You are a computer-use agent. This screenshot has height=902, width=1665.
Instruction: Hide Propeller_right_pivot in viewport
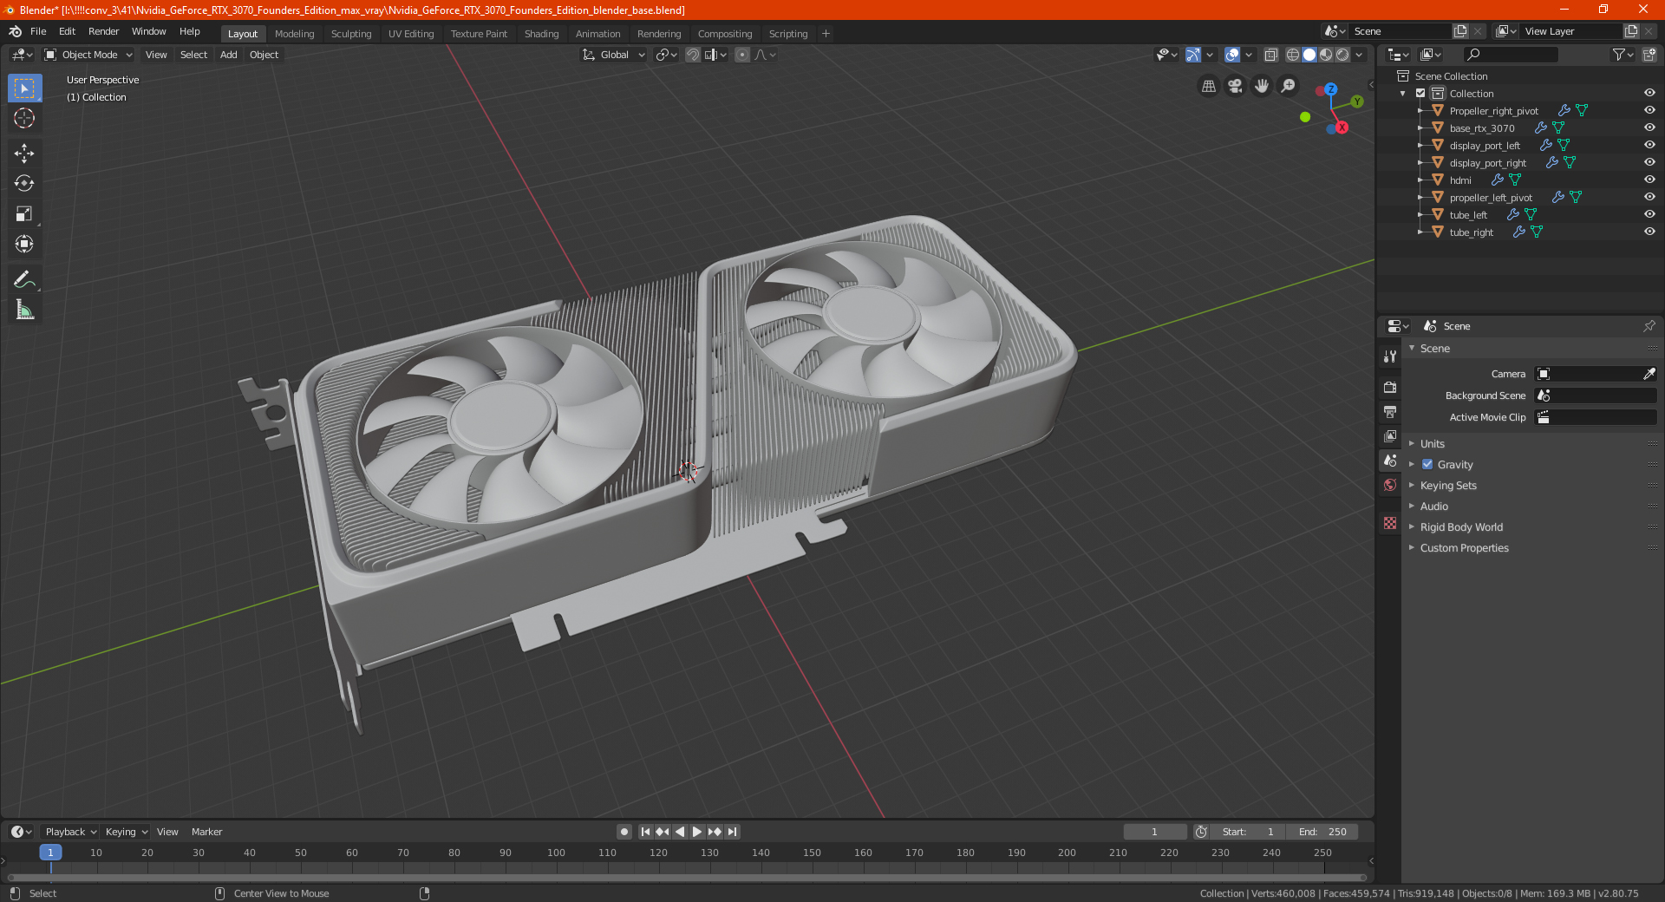point(1649,110)
